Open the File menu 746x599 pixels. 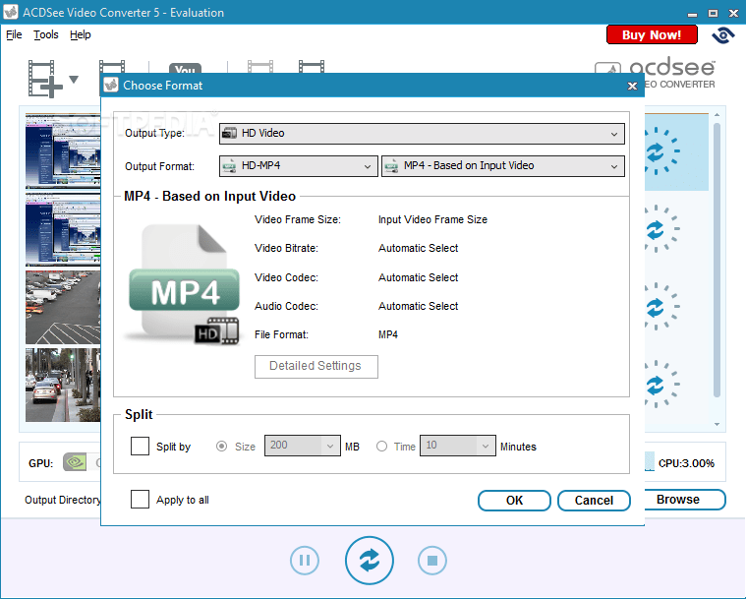tap(14, 34)
